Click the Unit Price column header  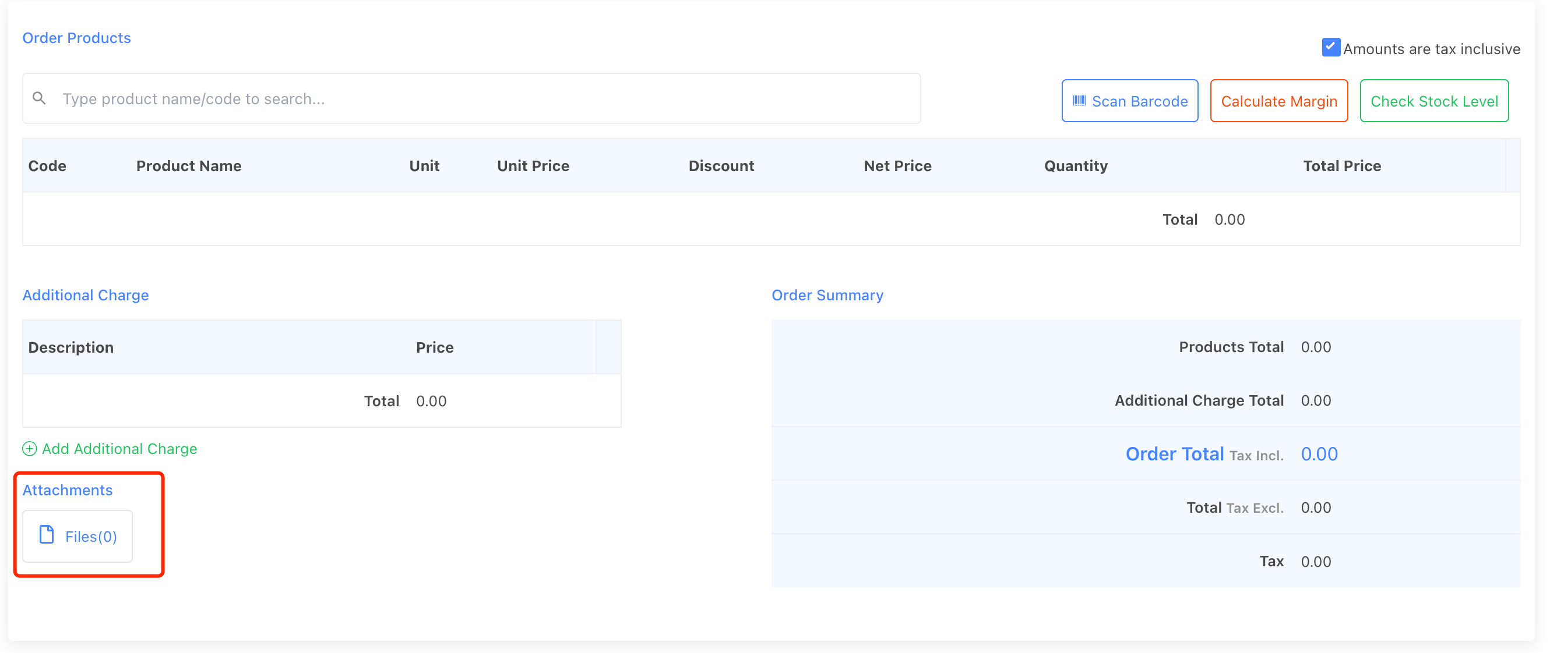click(x=533, y=166)
